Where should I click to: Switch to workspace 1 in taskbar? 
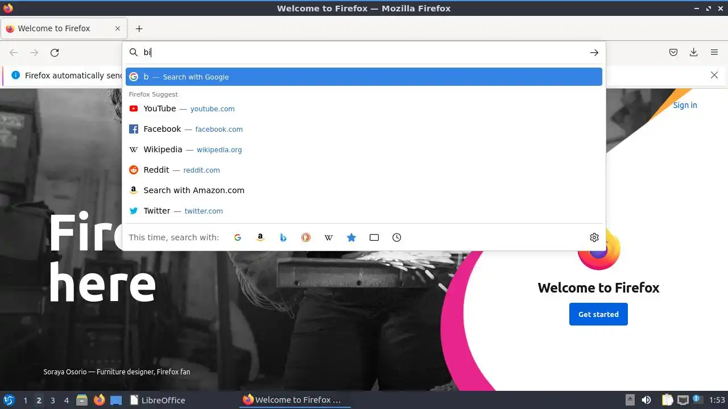coord(25,400)
